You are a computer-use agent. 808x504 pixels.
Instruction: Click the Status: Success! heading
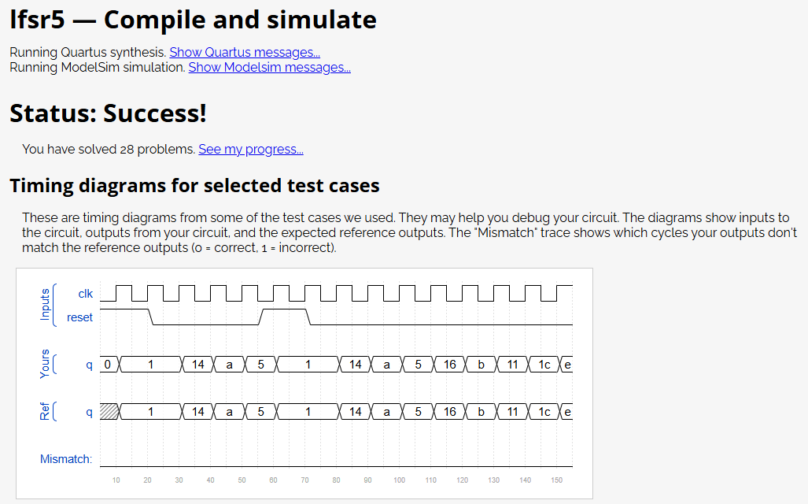pyautogui.click(x=109, y=113)
